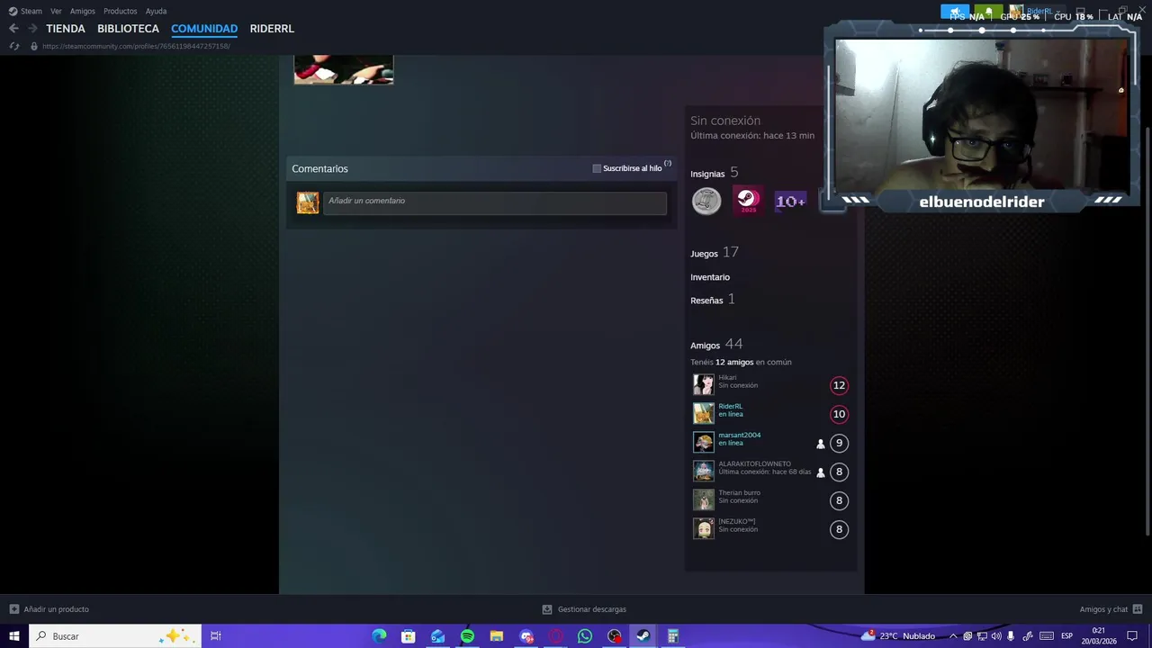
Task: Open Microsoft Store from the taskbar
Action: click(x=409, y=636)
